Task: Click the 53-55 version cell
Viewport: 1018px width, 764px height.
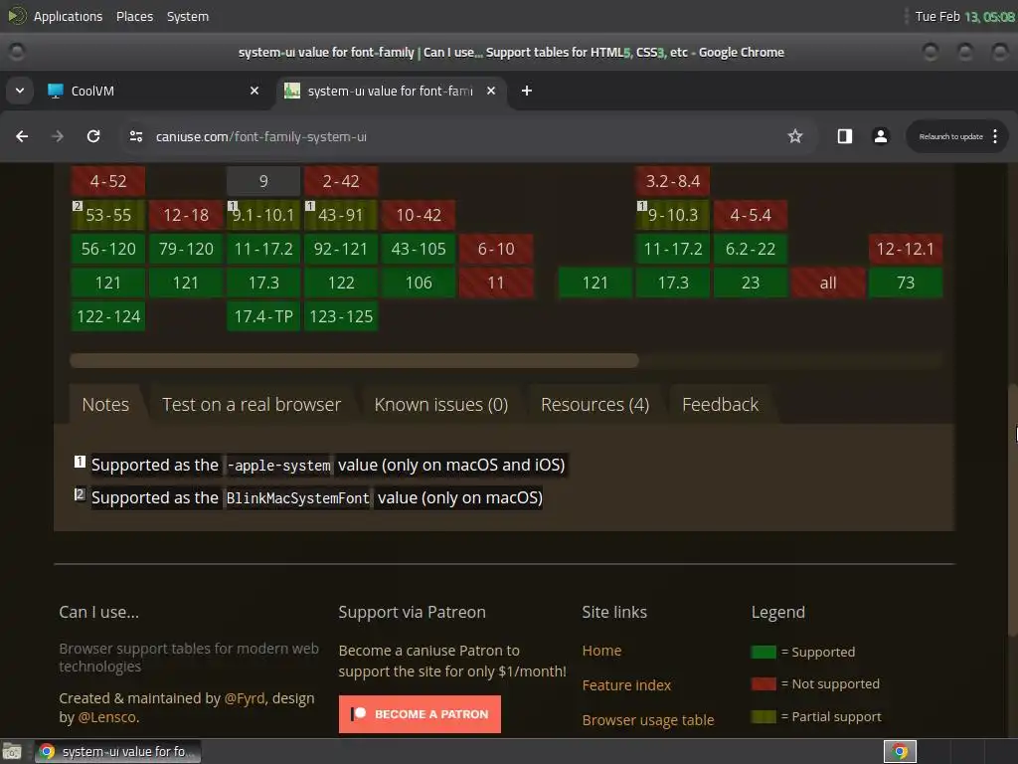Action: point(107,215)
